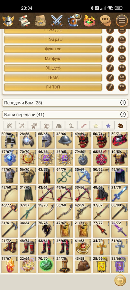Open the chat speech bubbles icon
The width and height of the screenshot is (130, 290).
106,20
